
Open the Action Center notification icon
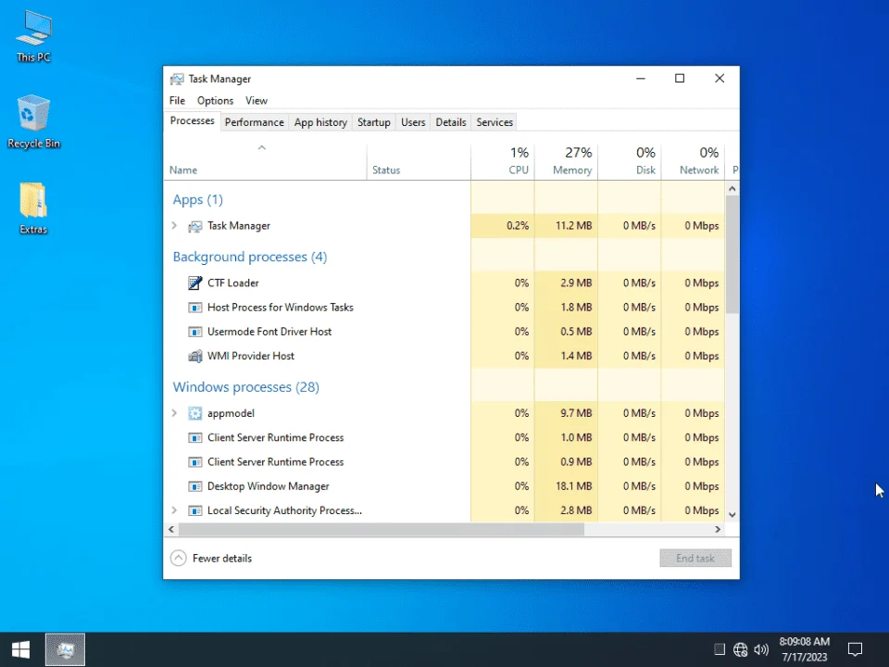(x=855, y=649)
